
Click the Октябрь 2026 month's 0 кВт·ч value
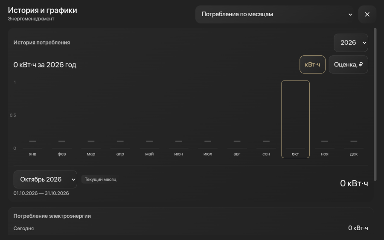click(x=354, y=183)
